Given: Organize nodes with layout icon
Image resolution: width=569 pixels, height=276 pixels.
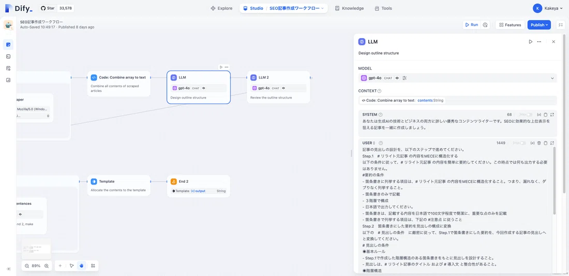Looking at the screenshot, I should coord(93,266).
